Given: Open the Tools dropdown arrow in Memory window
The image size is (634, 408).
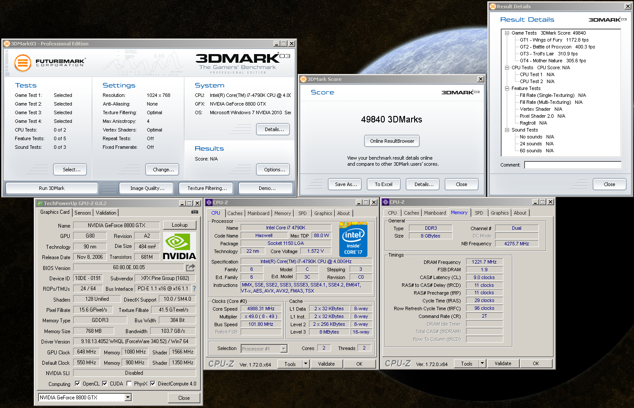Looking at the screenshot, I should point(482,363).
